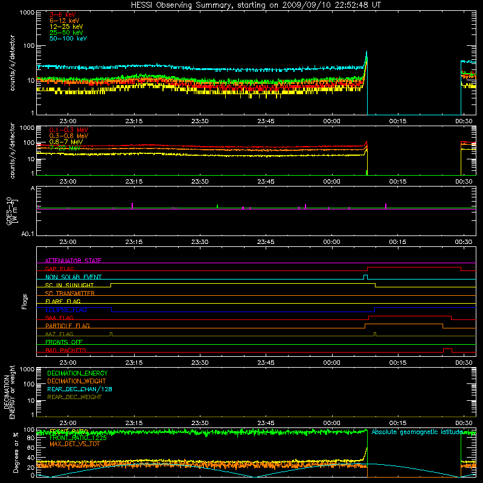Click the A0.1 tick label on GOES plot
The height and width of the screenshot is (483, 483).
coord(28,234)
